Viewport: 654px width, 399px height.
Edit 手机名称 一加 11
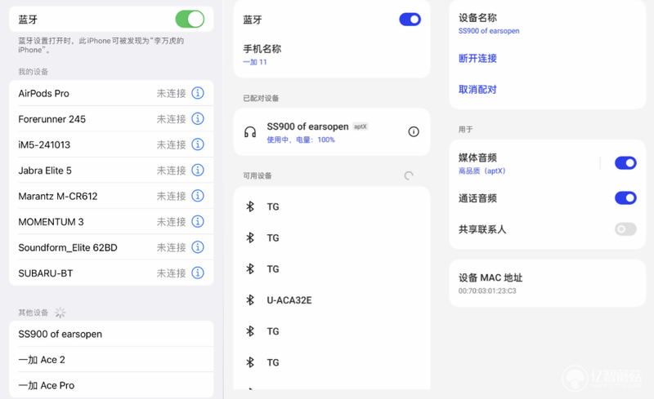[332, 55]
